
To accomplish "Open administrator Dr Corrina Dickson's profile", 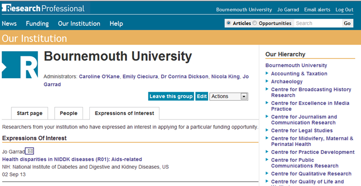I will tap(184, 76).
